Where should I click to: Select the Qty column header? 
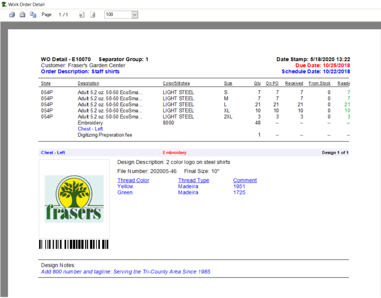tap(257, 83)
